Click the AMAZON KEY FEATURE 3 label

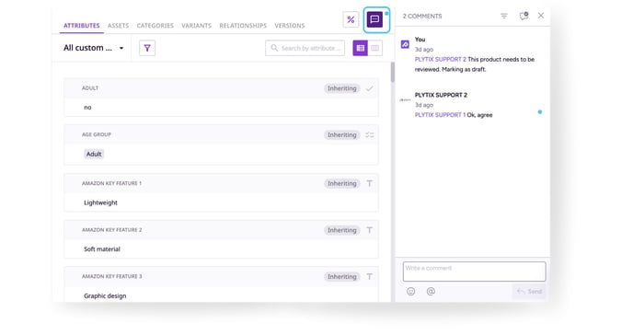112,276
